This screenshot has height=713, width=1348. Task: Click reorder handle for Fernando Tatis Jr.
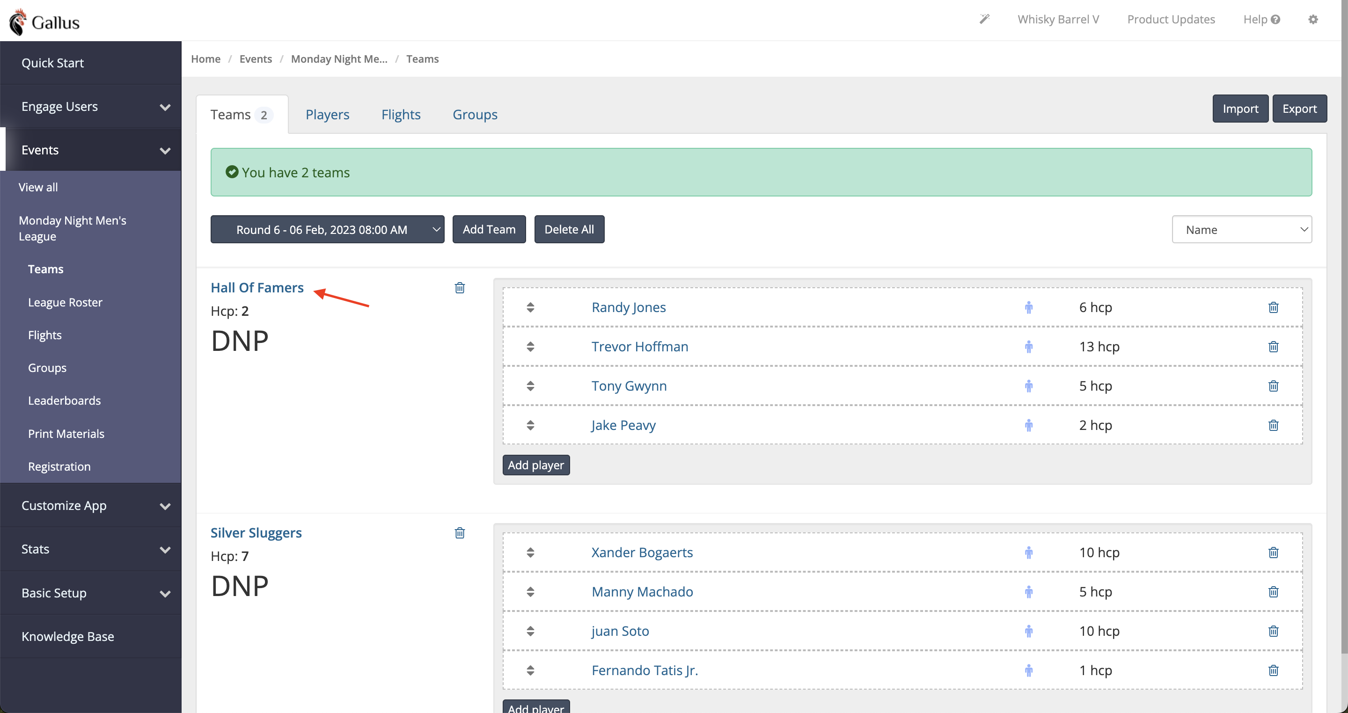coord(530,670)
